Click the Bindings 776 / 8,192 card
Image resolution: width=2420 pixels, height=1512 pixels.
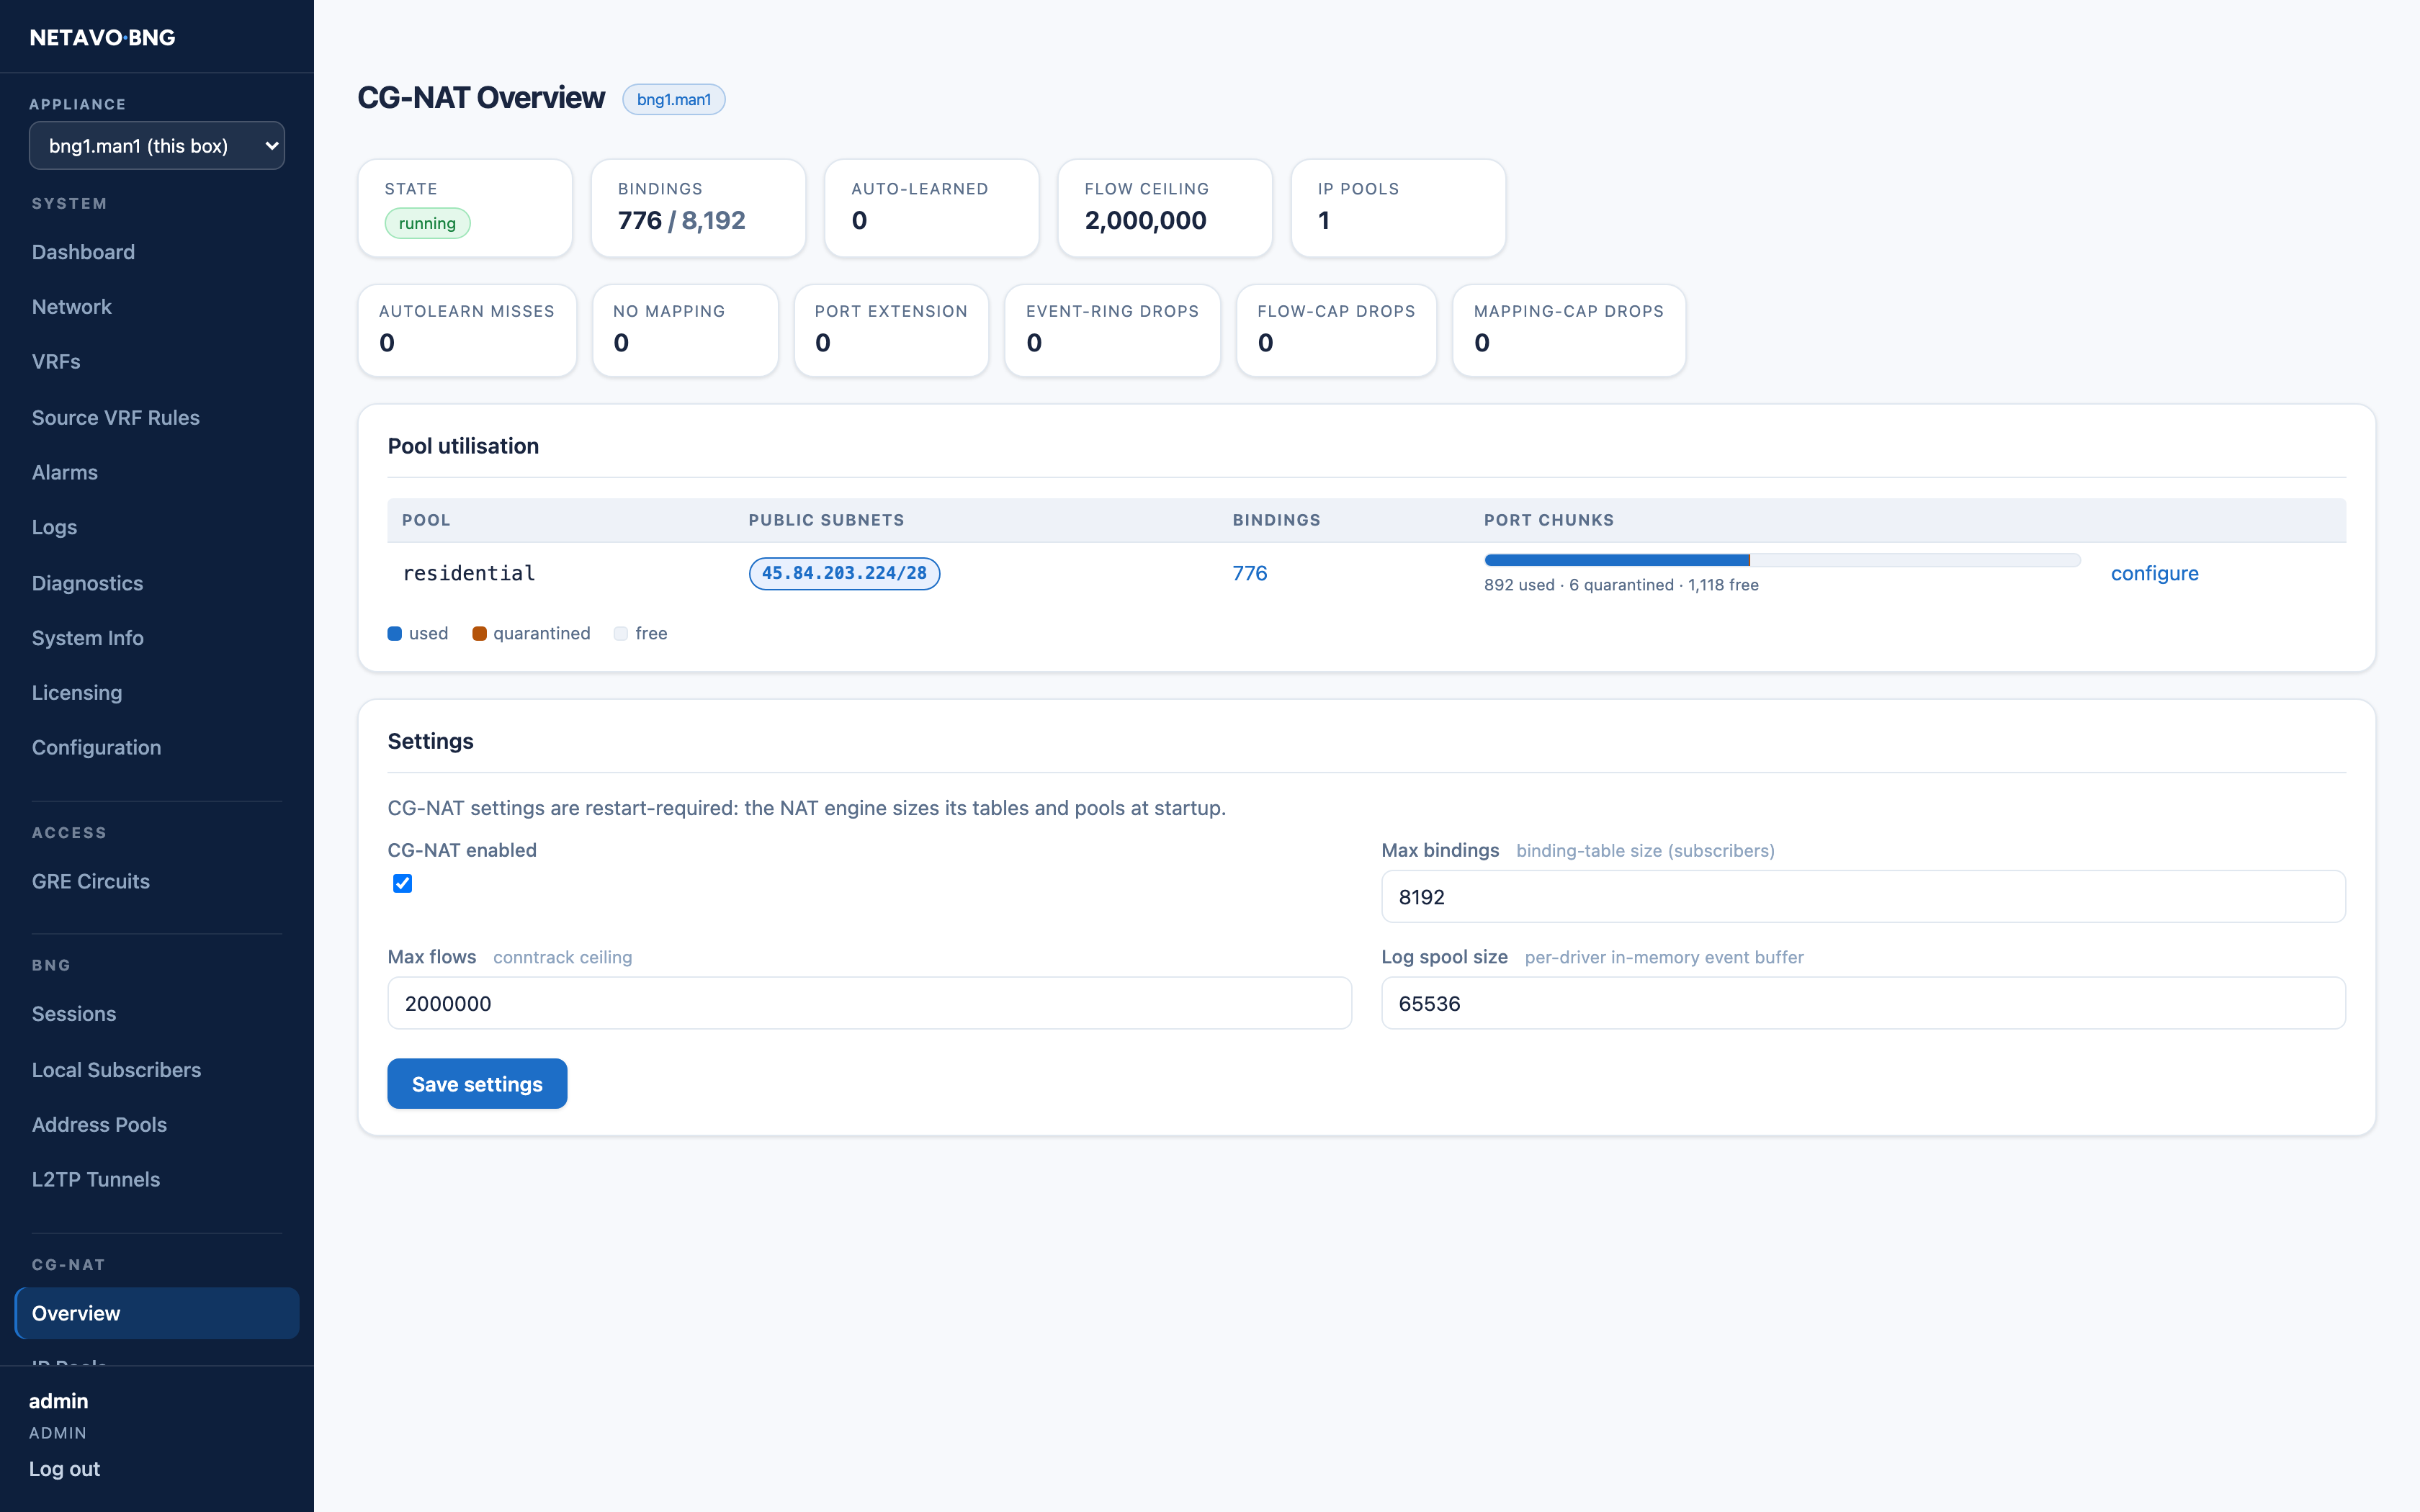[x=698, y=208]
